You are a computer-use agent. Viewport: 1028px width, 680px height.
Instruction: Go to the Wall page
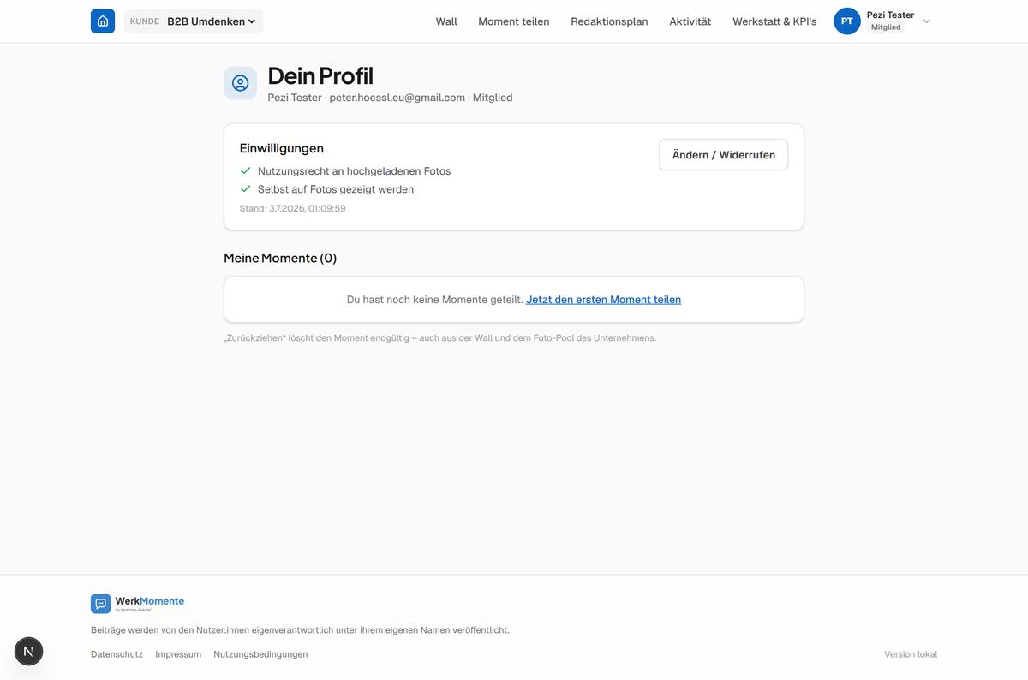coord(446,21)
